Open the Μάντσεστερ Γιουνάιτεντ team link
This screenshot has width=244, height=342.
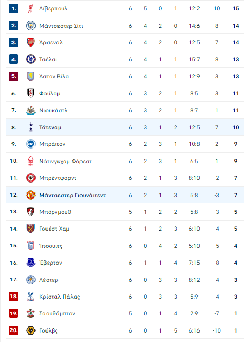click(x=73, y=195)
